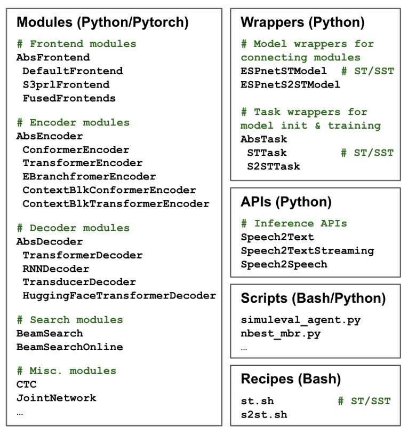Screen dimensions: 408x433
Task: Select the TransducerDecoder entry
Action: (79, 282)
